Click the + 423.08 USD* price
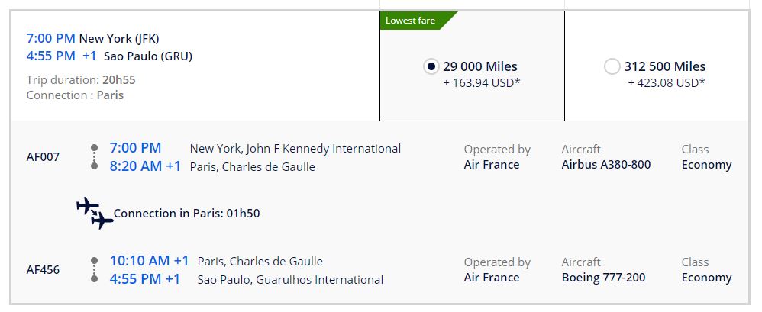Viewport: 762px width, 312px height. pyautogui.click(x=666, y=82)
